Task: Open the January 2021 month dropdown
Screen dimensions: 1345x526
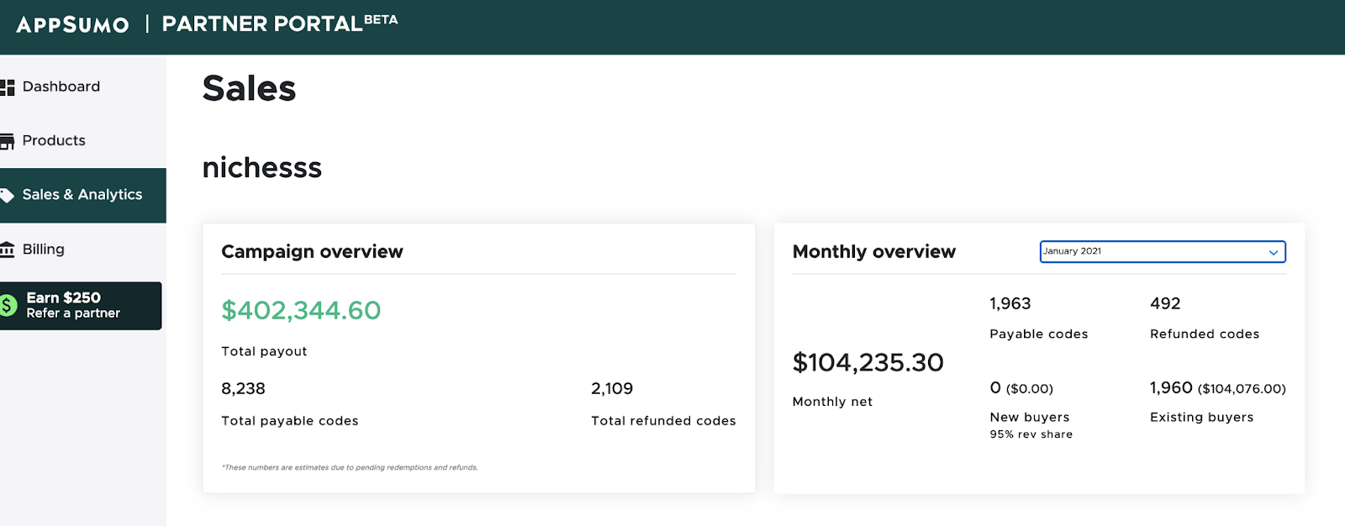Action: [x=1163, y=251]
